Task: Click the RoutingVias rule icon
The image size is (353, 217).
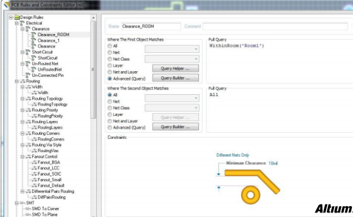Action: [34, 150]
